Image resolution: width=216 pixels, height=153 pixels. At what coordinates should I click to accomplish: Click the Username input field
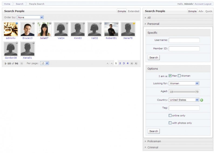click(184, 40)
